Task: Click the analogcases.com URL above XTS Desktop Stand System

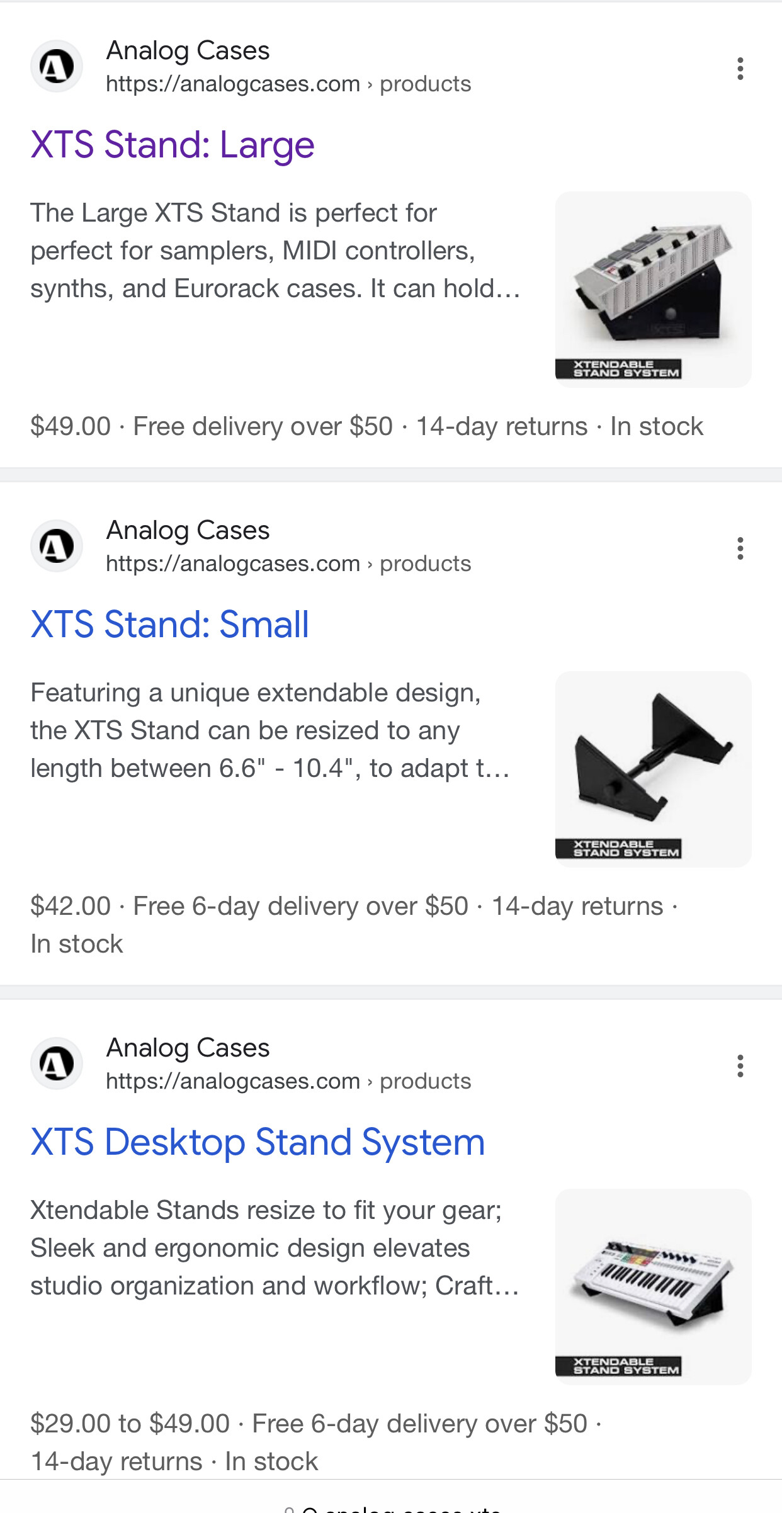Action: pyautogui.click(x=288, y=1081)
